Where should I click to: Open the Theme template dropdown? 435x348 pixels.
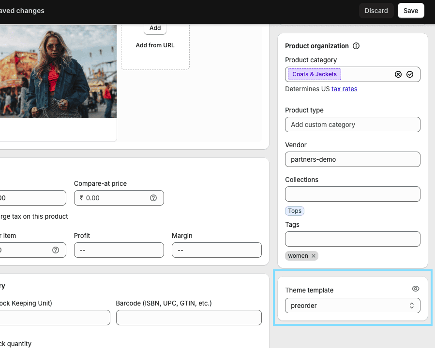[x=352, y=306]
